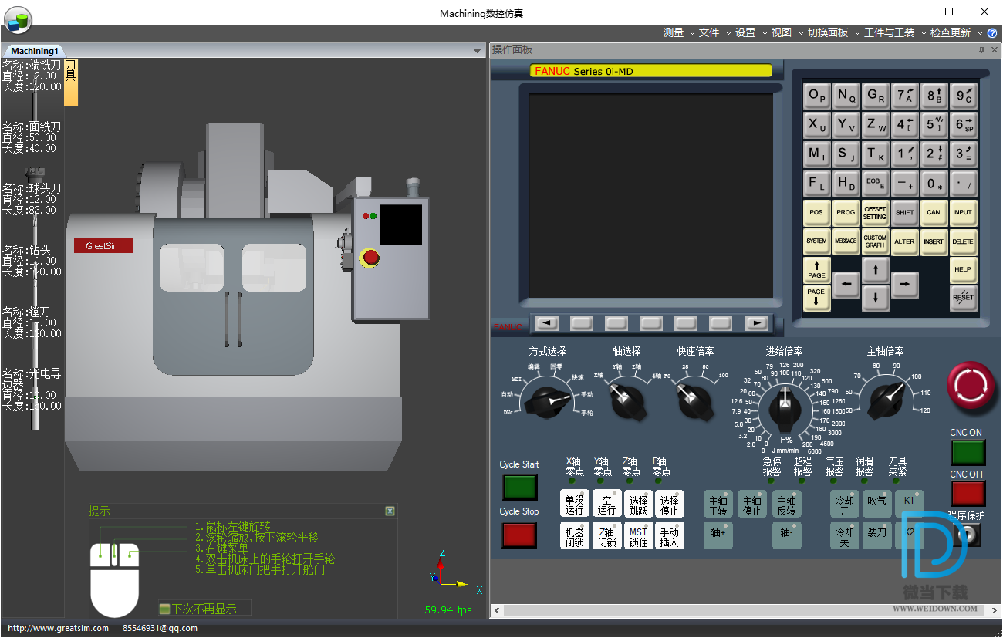Toggle 选择跳跃 block skip button

click(x=638, y=505)
